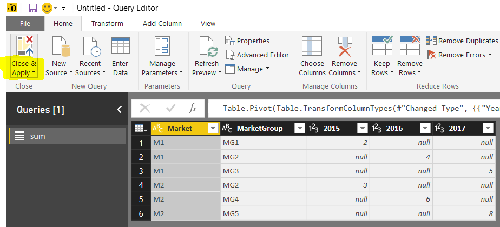This screenshot has width=500, height=227.
Task: Click the Choose Columns icon
Action: coord(312,46)
